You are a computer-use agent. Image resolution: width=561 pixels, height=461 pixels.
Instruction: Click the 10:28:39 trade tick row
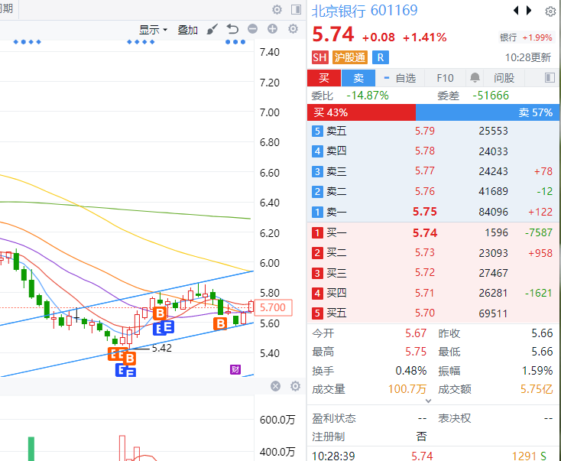[x=433, y=455]
